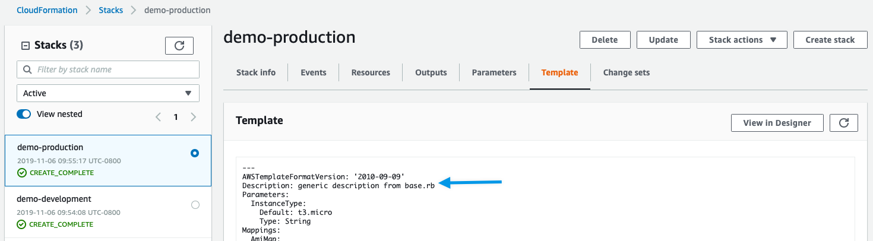Open the Active status filter dropdown

pyautogui.click(x=108, y=93)
